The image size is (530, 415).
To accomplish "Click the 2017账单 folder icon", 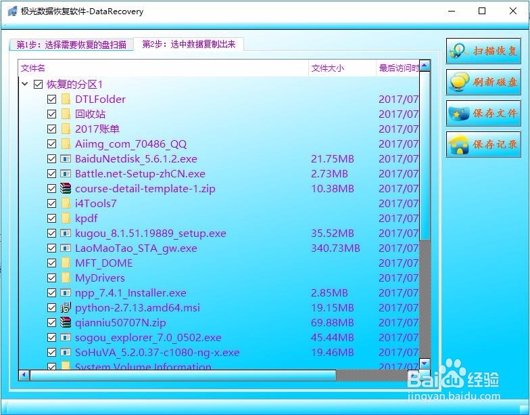I will coord(66,129).
